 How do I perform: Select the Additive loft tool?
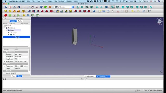coord(14,11)
